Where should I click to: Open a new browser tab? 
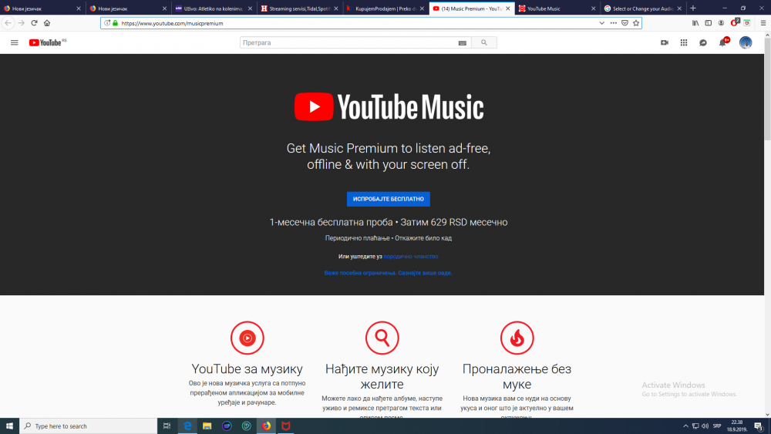tap(693, 8)
